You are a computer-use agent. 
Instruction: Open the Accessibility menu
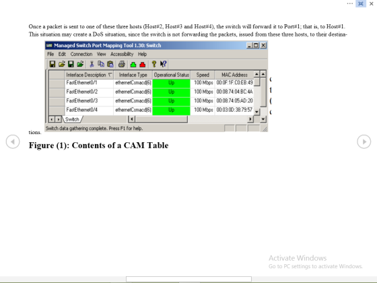coord(122,54)
